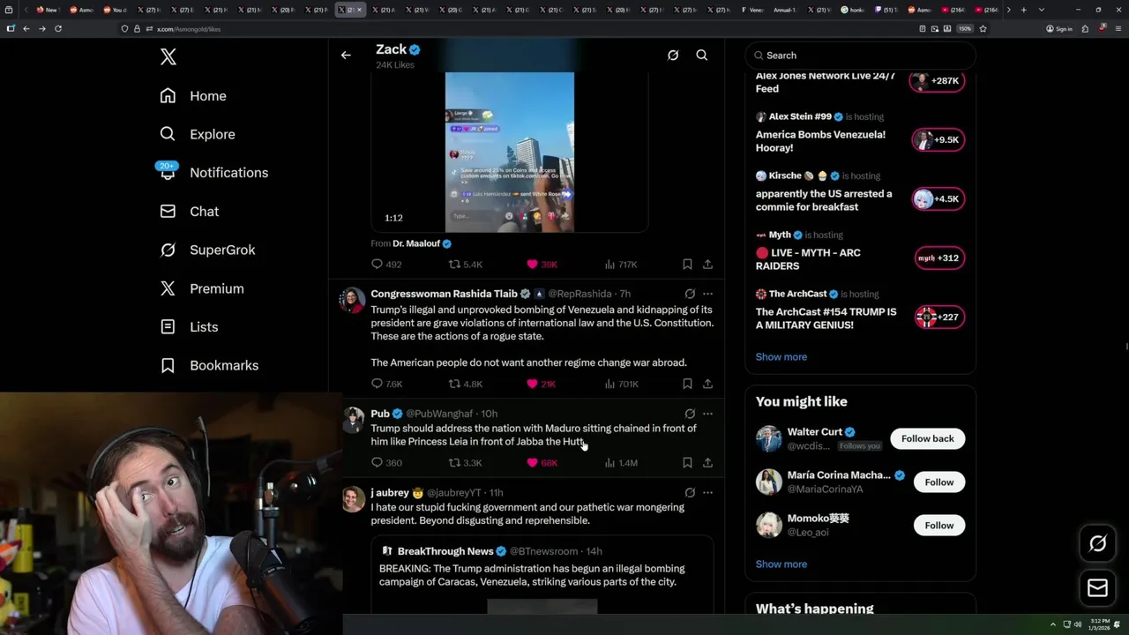
Task: Open Congresswoman Rashida Tlaib's profile name
Action: click(x=445, y=294)
